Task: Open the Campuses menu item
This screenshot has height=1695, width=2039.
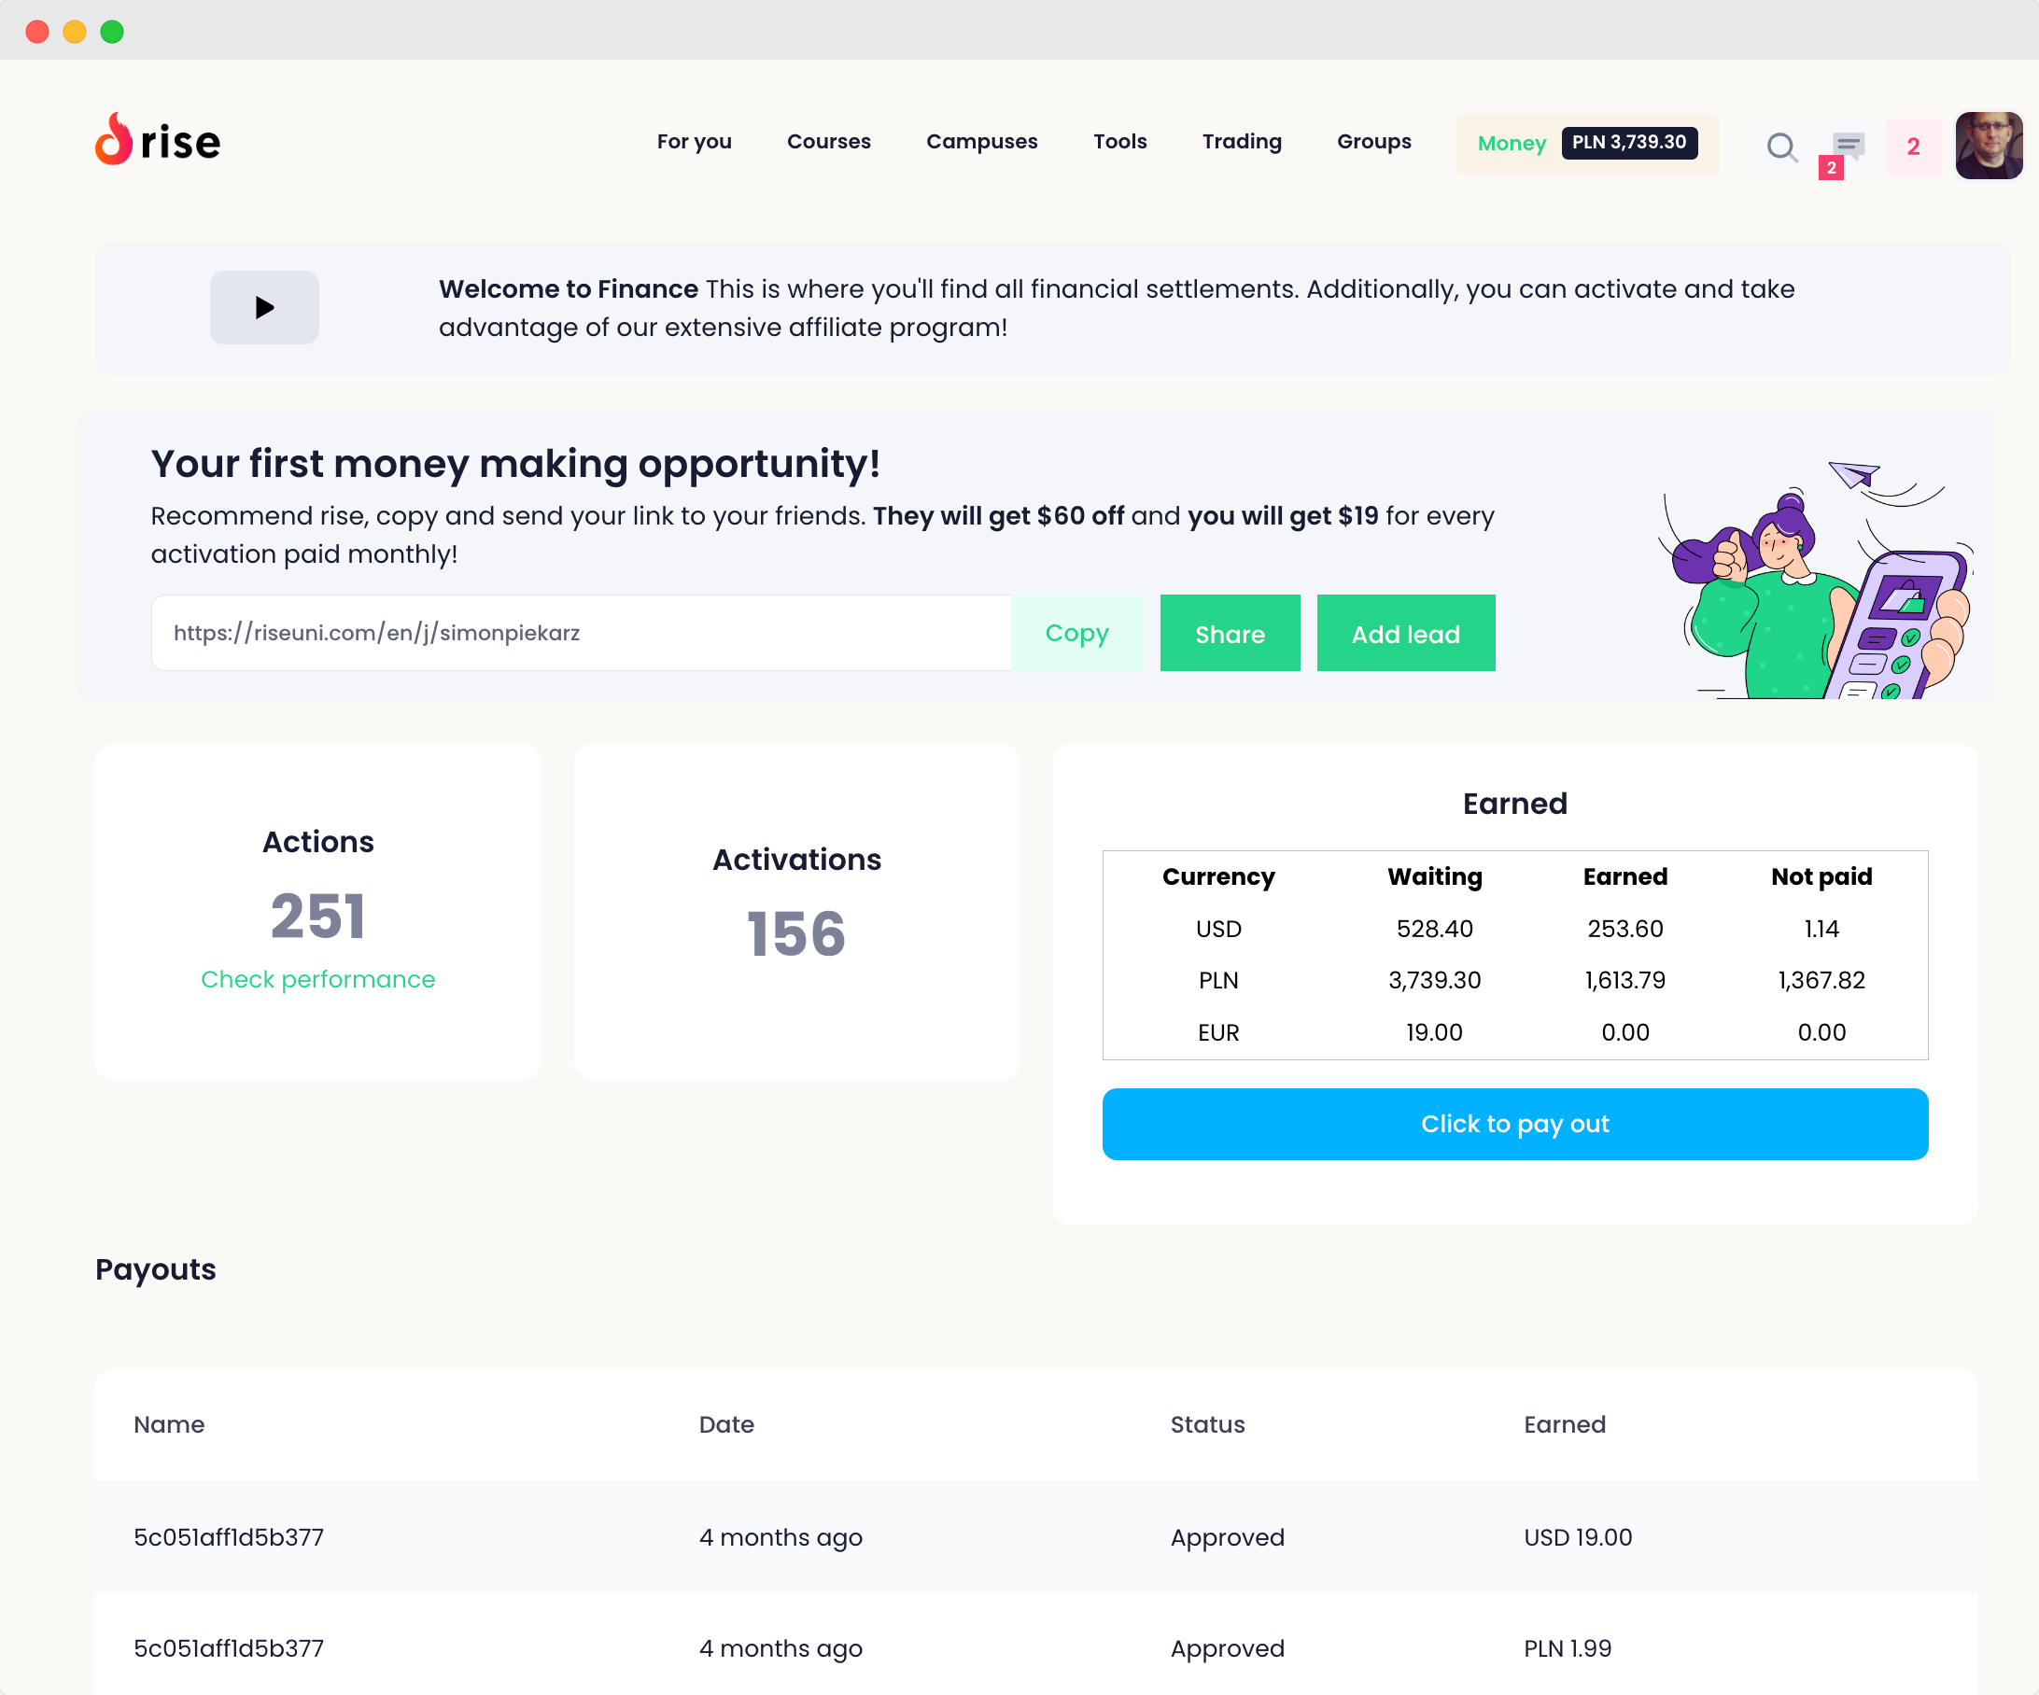Action: (980, 142)
